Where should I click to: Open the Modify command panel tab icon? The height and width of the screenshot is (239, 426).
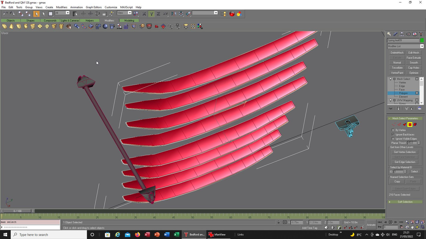395,34
